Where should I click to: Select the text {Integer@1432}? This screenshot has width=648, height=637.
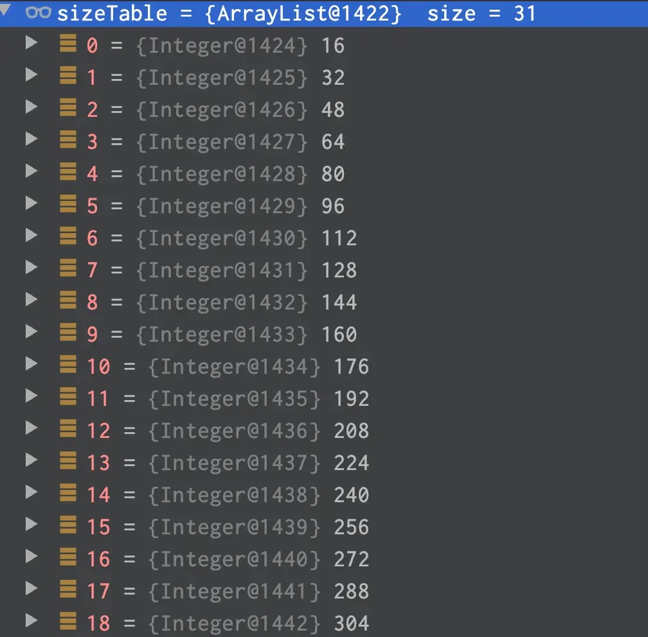(x=222, y=302)
